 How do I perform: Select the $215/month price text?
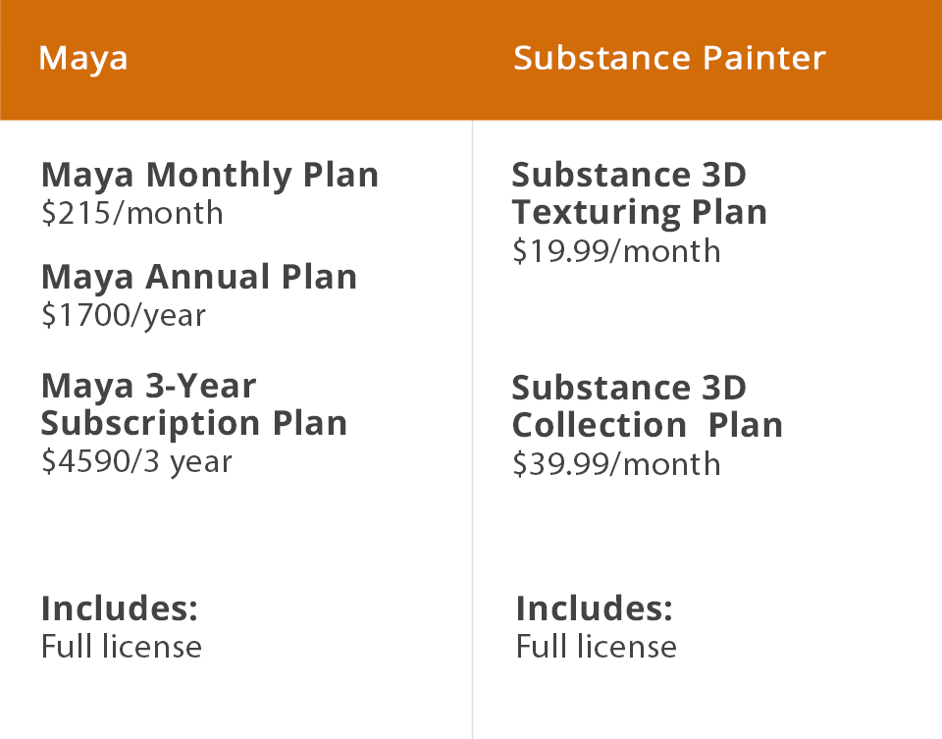click(x=132, y=213)
